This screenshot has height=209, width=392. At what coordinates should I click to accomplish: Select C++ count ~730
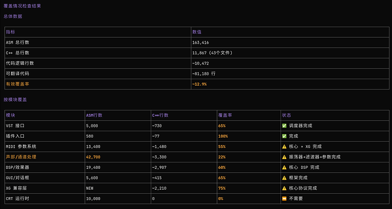click(157, 126)
